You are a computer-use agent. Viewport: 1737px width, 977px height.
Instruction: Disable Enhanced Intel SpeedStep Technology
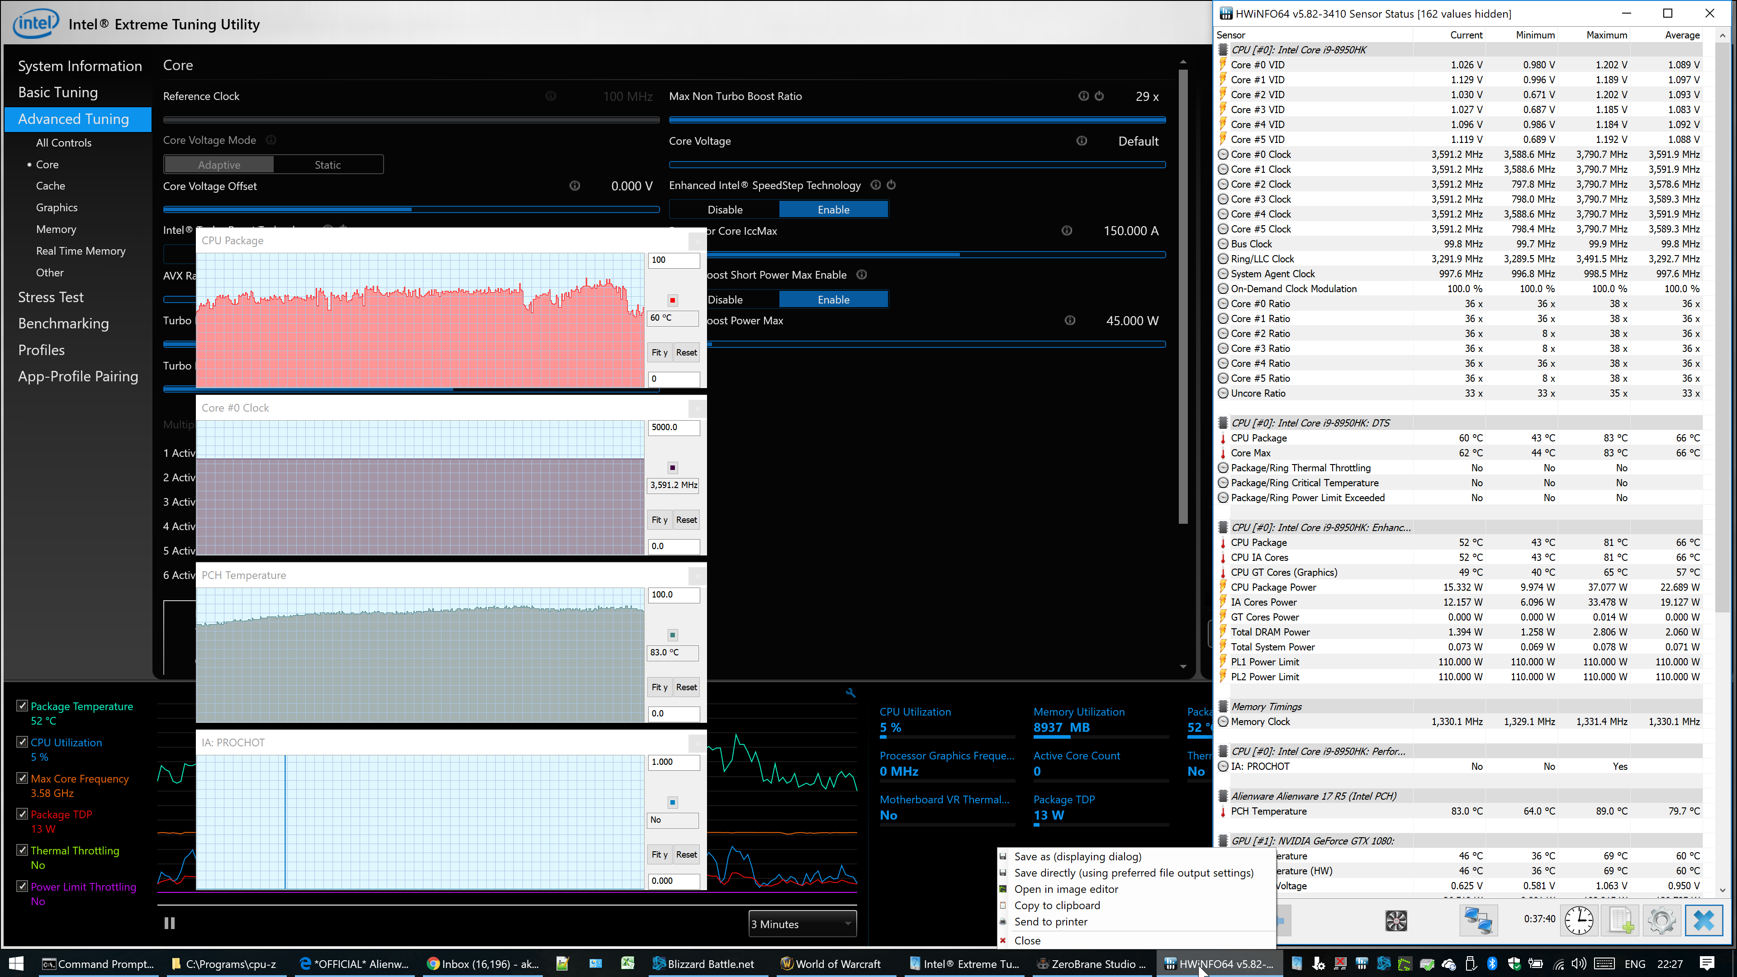click(725, 210)
